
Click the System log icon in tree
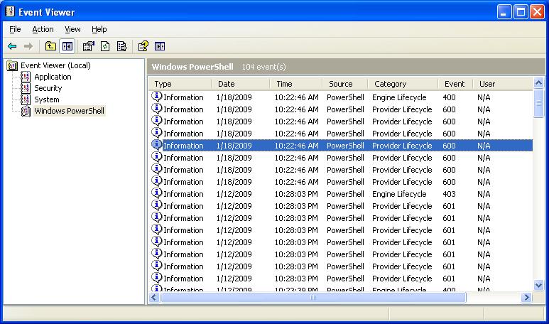point(26,99)
